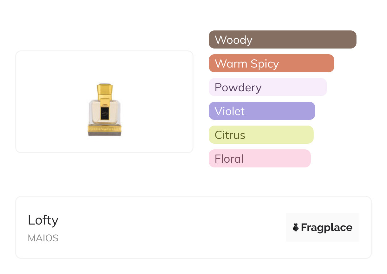This screenshot has width=387, height=274.
Task: Click the Lofty fragrance title
Action: [43, 220]
